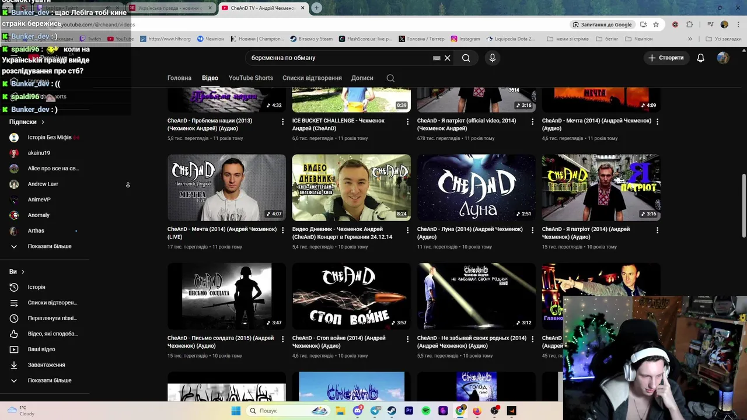Open YouTube account avatar menu
This screenshot has width=747, height=420.
pos(723,58)
